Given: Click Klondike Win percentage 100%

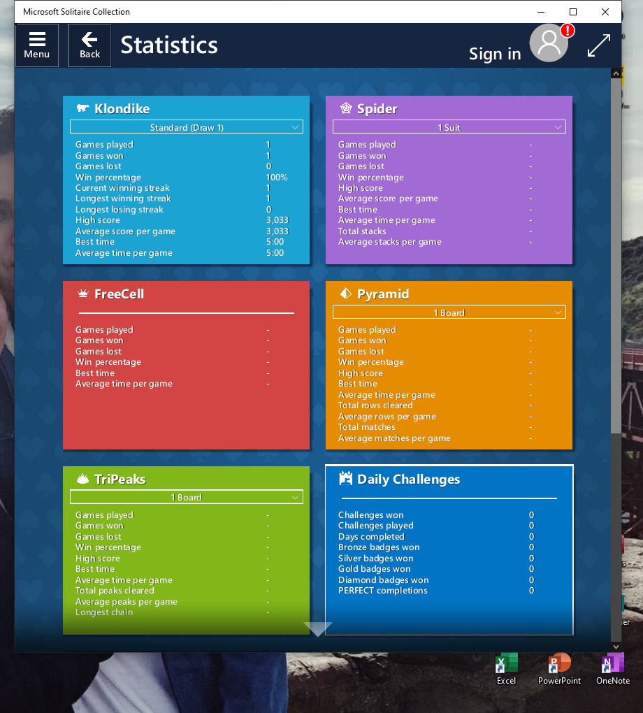Looking at the screenshot, I should pos(277,178).
